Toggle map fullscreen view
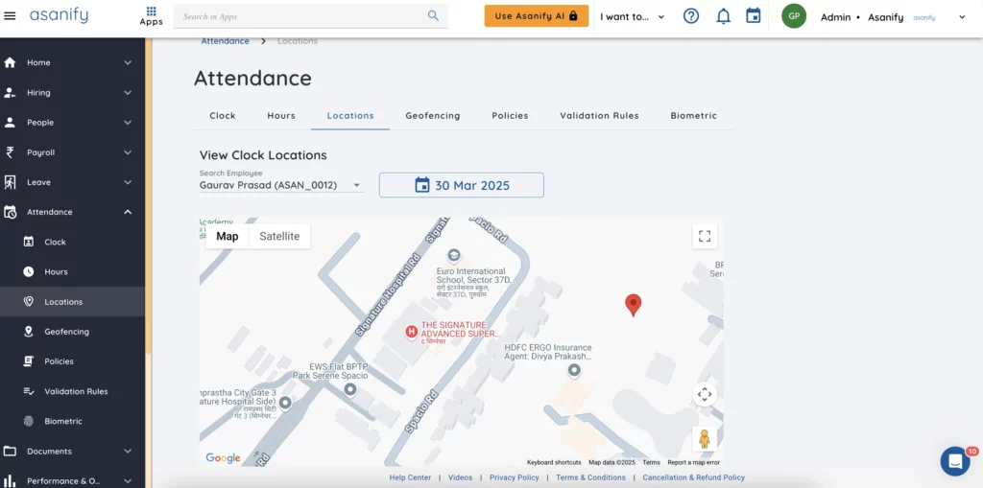The image size is (983, 488). (705, 236)
